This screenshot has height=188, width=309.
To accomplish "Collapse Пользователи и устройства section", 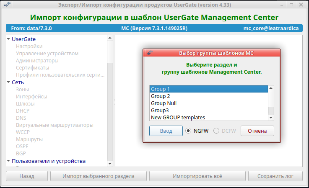I will coord(8,161).
